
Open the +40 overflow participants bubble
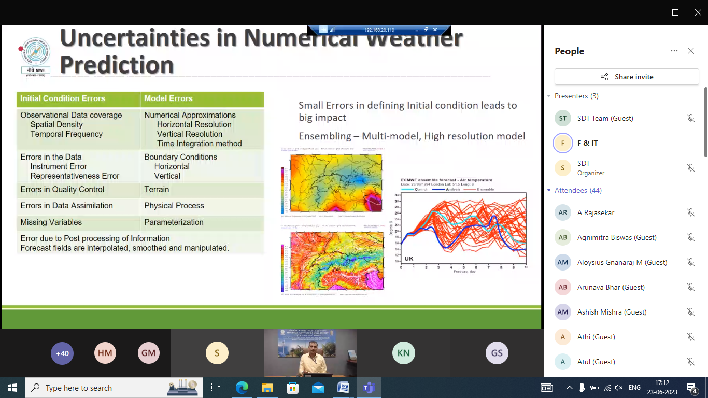(x=62, y=353)
